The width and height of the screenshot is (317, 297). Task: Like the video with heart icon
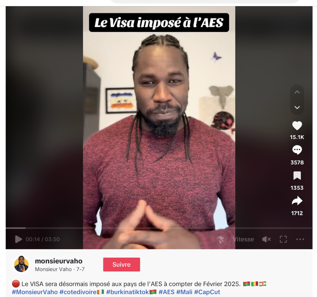(297, 126)
